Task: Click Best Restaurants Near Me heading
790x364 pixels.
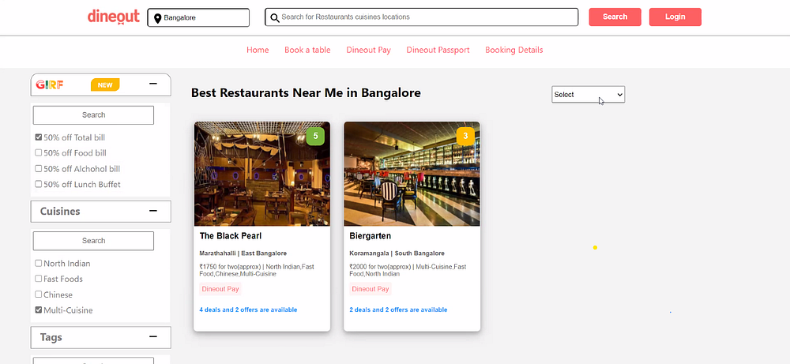Action: (306, 93)
